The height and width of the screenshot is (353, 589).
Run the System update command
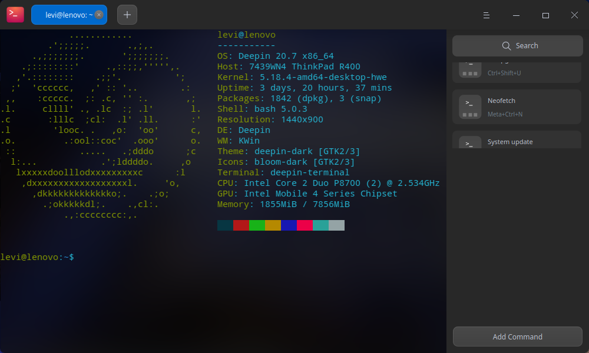point(517,139)
